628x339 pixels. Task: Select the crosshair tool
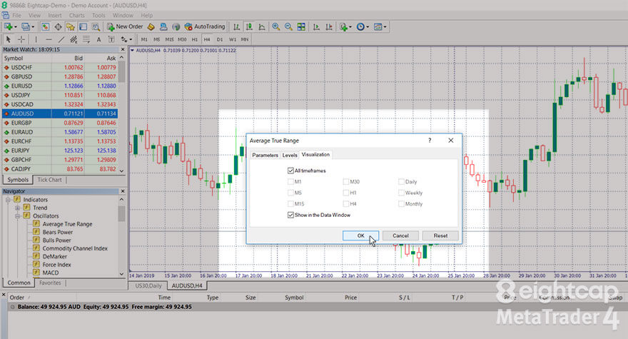click(x=21, y=39)
